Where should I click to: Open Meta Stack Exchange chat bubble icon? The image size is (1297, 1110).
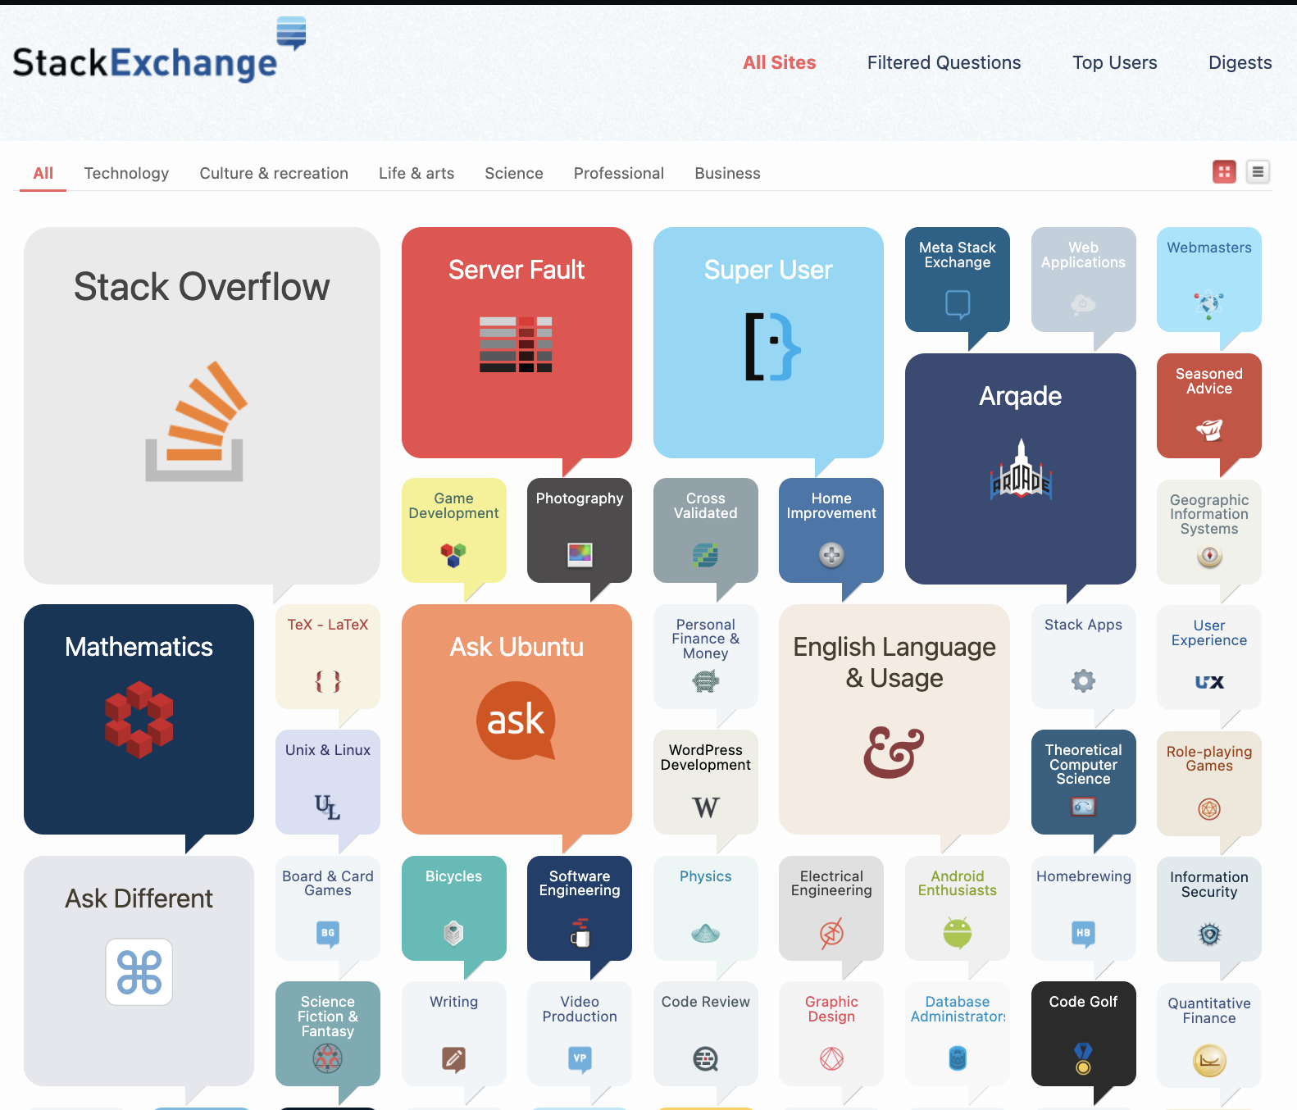coord(958,304)
